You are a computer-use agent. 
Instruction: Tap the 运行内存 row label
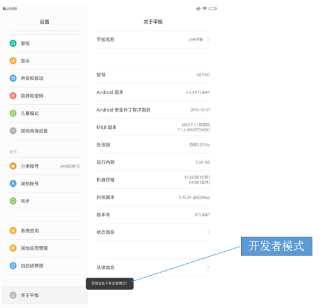105,162
